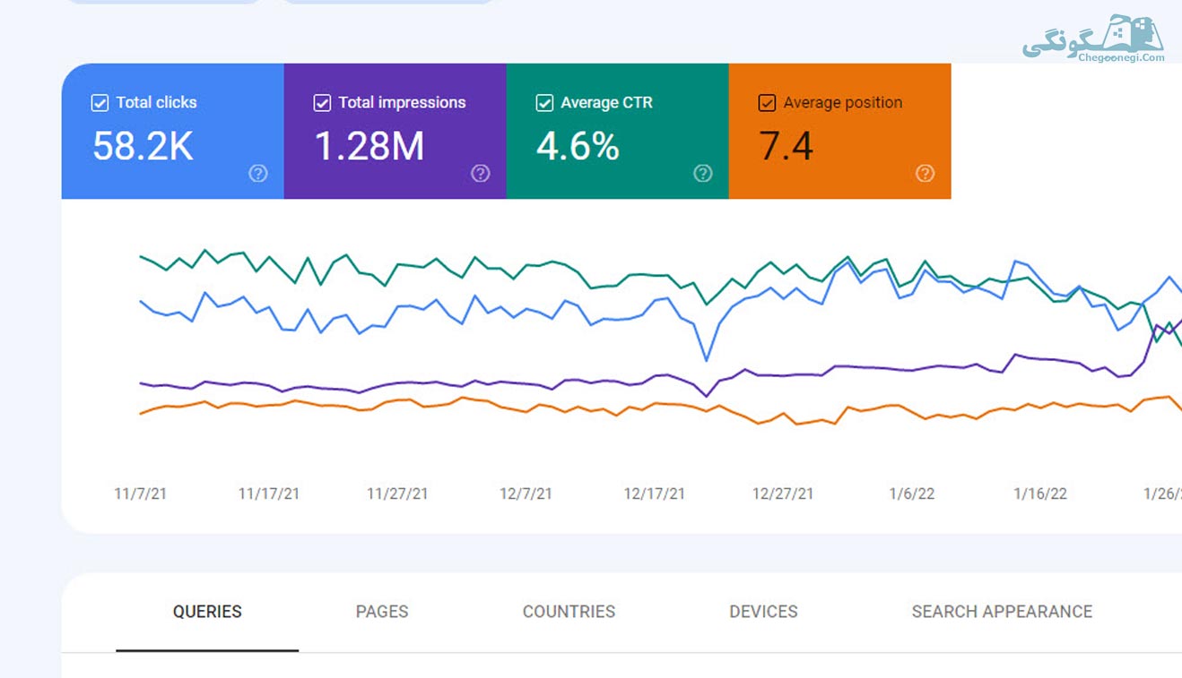The image size is (1182, 678).
Task: Select the green 4.6% CTR card
Action: [618, 131]
